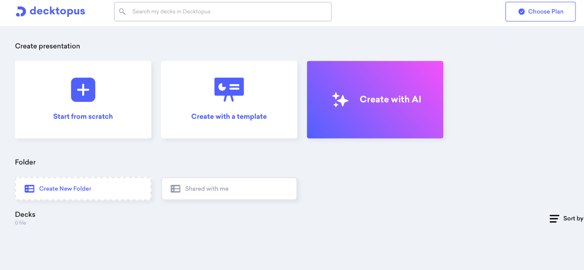Open the Shared with me folder
584x270 pixels.
pos(229,189)
